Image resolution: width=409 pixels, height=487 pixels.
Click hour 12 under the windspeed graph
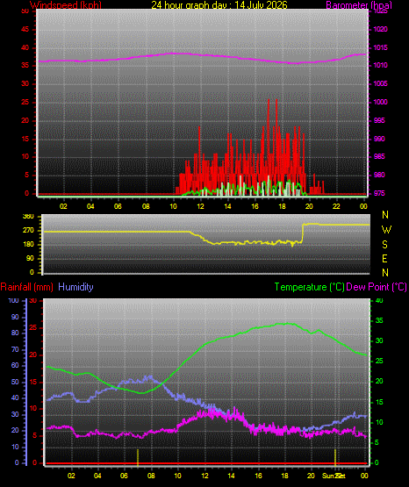click(x=200, y=206)
